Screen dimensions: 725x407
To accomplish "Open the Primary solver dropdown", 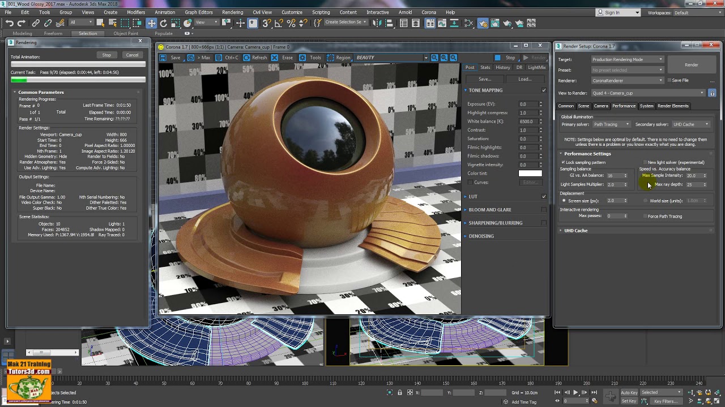I will 611,124.
